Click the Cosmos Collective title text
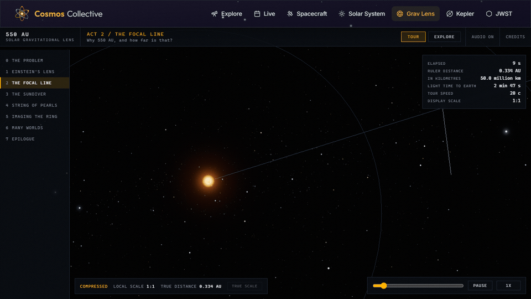 [69, 14]
